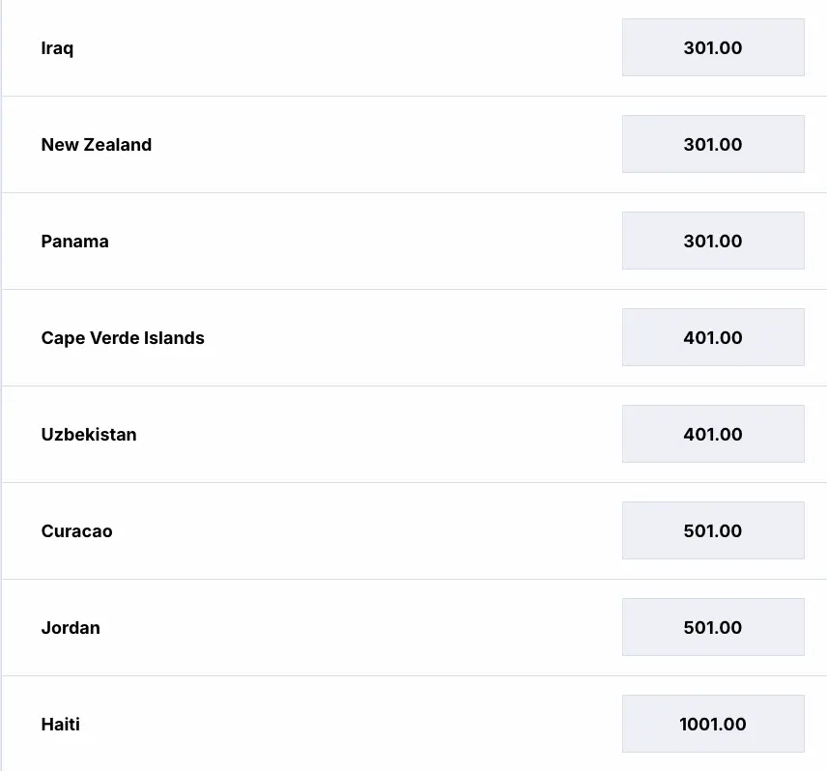The height and width of the screenshot is (771, 827).
Task: Select Curacao odds button 501.00
Action: point(713,530)
